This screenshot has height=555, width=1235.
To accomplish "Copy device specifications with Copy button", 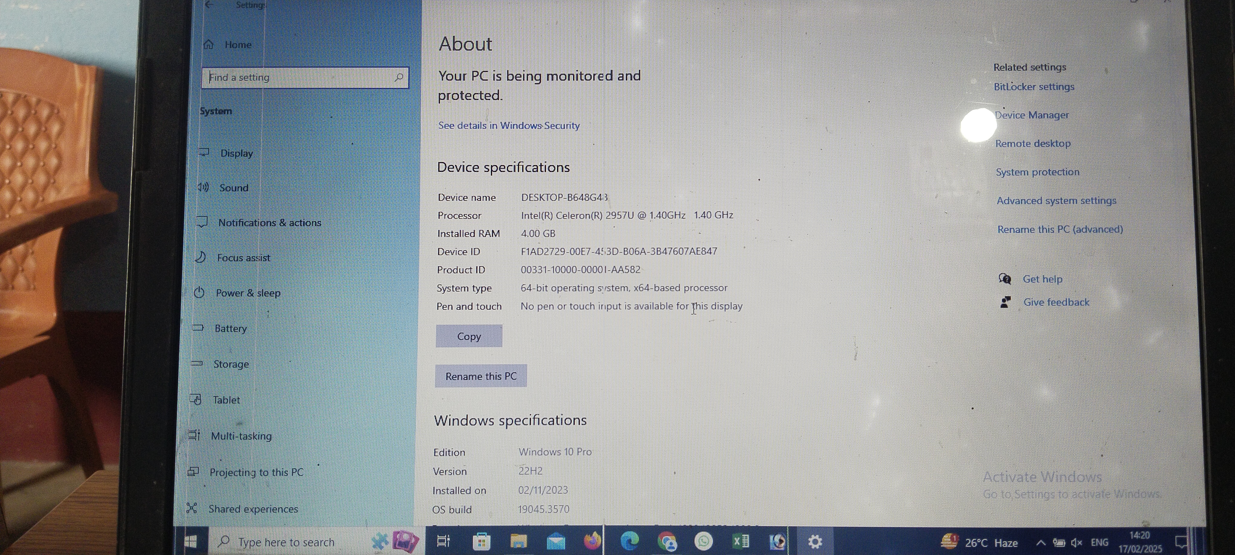I will point(469,336).
